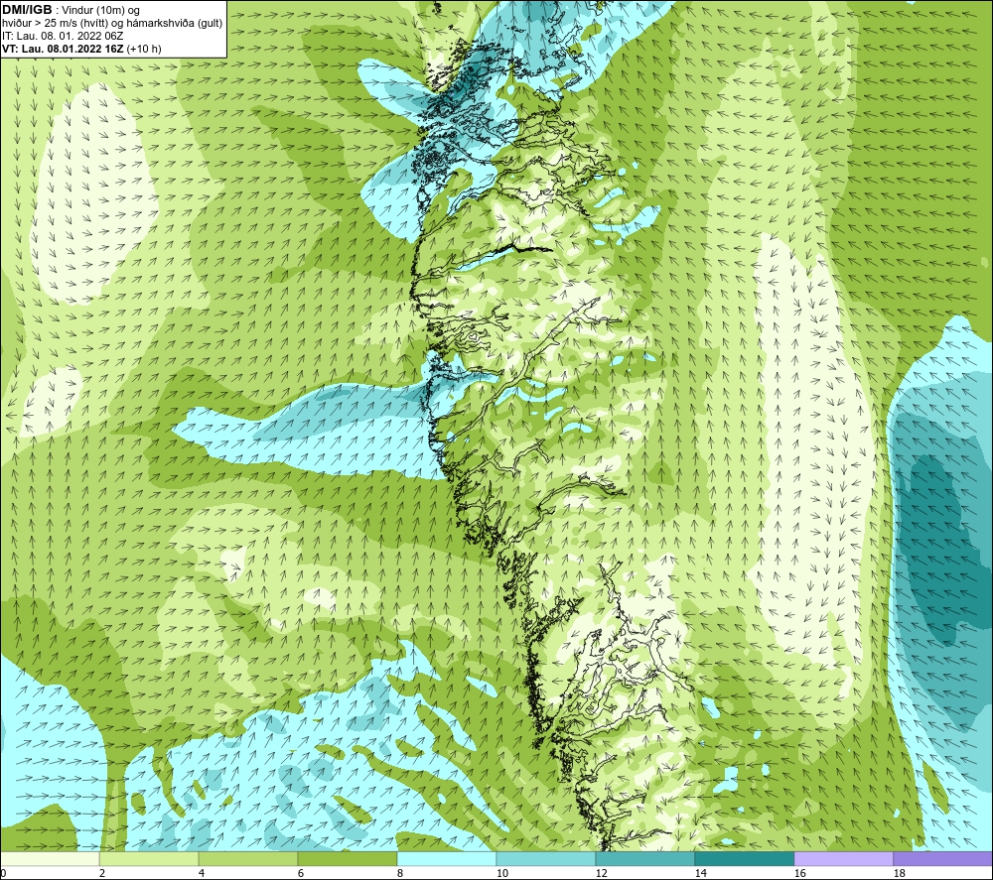Click the legend scale label "12"
Image resolution: width=993 pixels, height=880 pixels.
pos(601,874)
